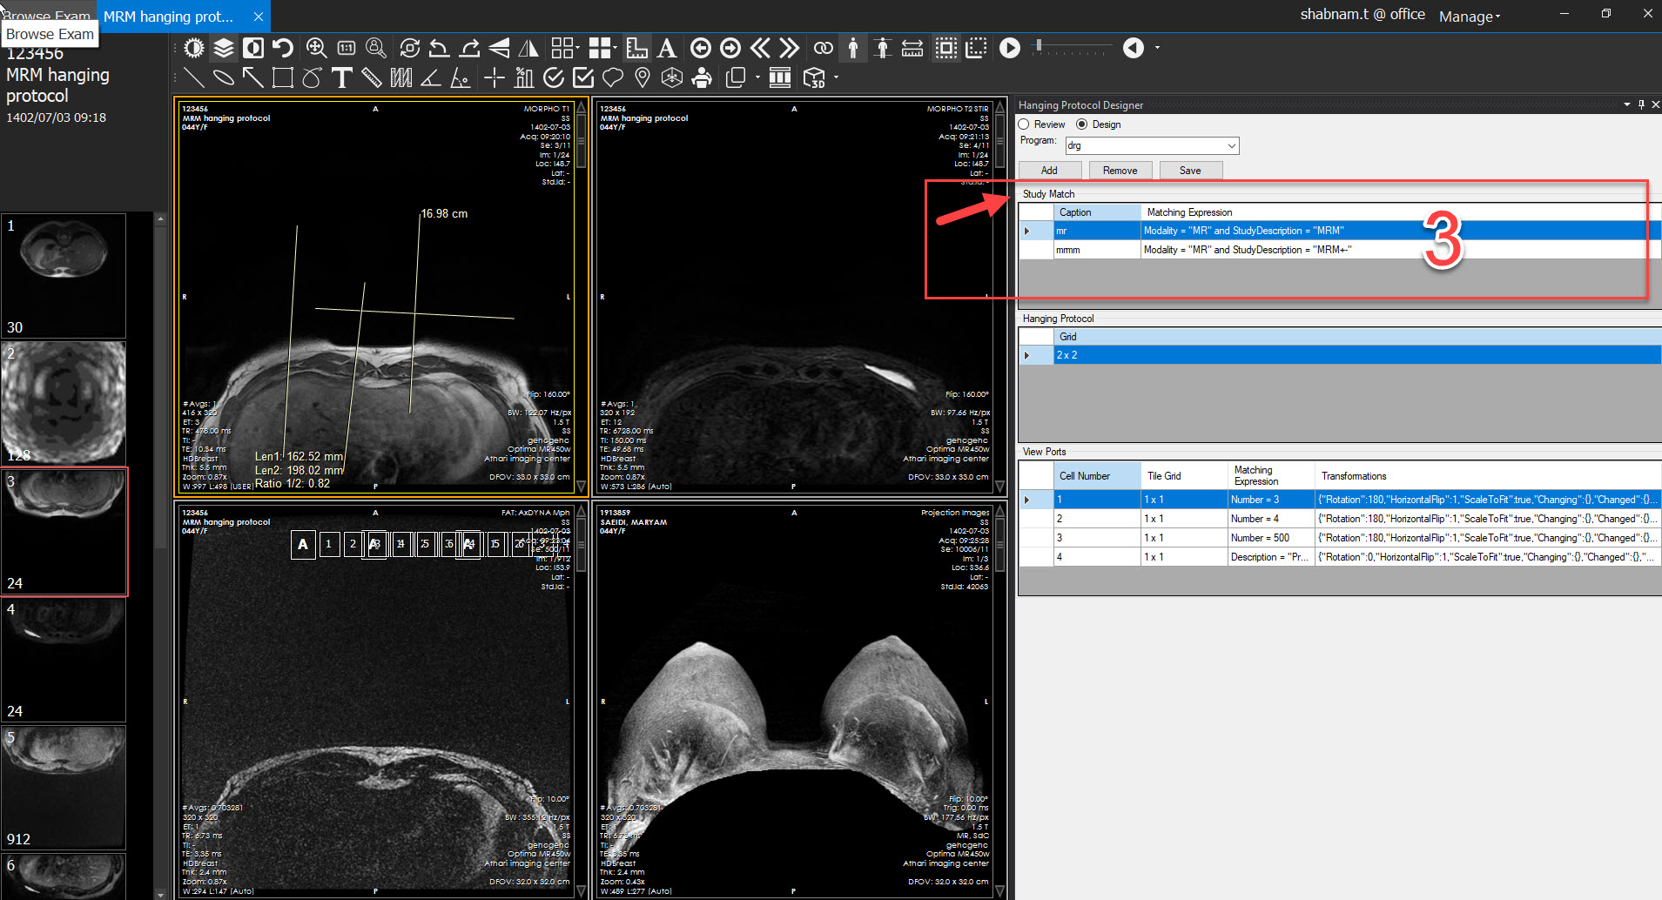The height and width of the screenshot is (900, 1662).
Task: Click the Undo icon
Action: (x=282, y=48)
